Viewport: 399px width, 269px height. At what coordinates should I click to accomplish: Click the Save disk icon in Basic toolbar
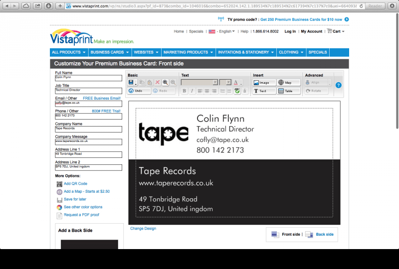(131, 82)
